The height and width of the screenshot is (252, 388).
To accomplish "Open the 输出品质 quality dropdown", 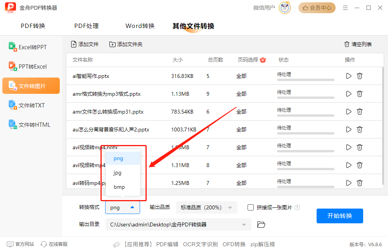I will 206,207.
